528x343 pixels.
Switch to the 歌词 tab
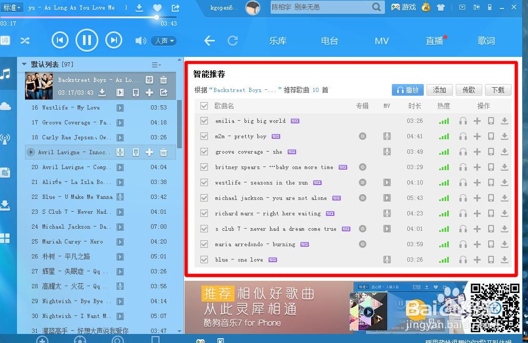pyautogui.click(x=486, y=41)
